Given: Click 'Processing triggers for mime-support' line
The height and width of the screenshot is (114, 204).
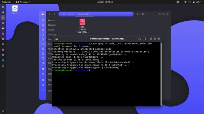Looking at the screenshot, I should point(88,68).
